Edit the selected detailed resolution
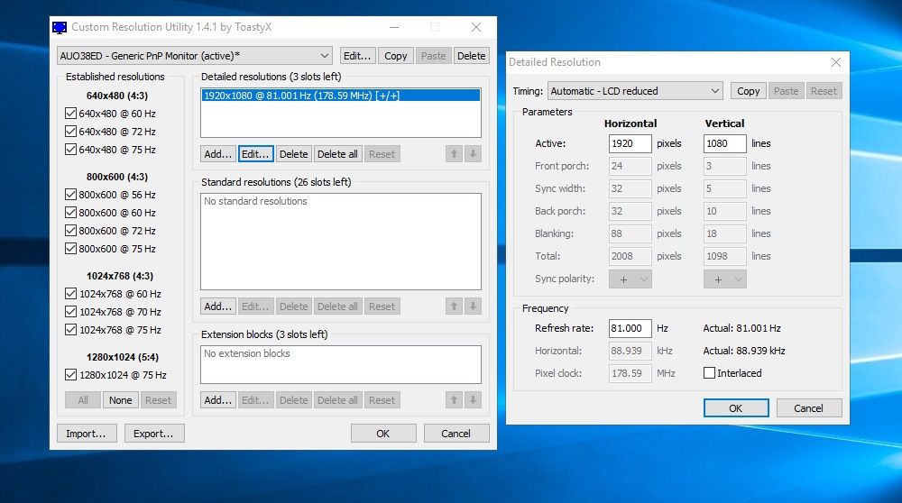 click(255, 154)
